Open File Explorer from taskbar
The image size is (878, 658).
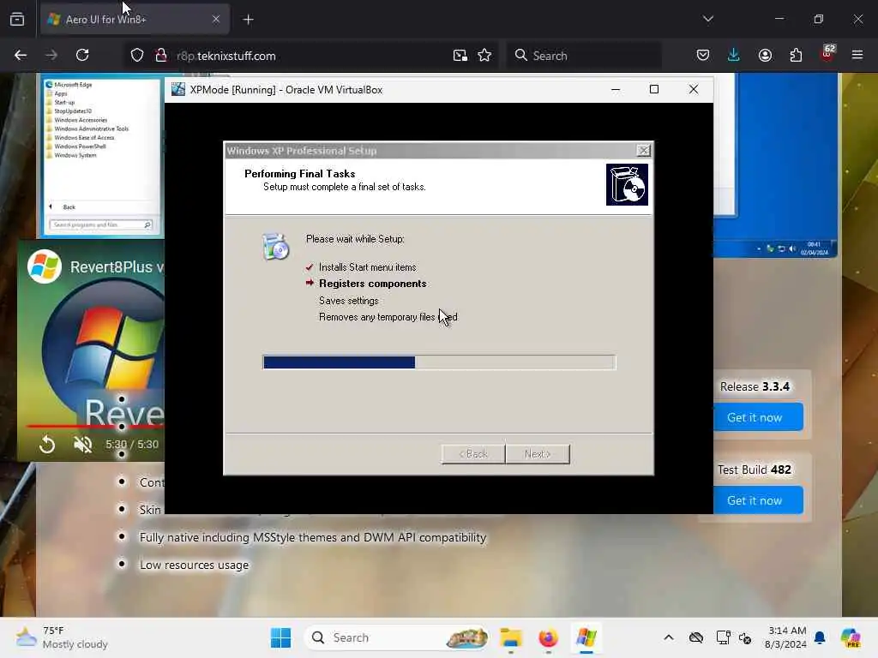[x=511, y=637]
